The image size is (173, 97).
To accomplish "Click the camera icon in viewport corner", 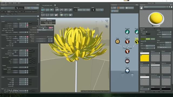I will point(107,21).
